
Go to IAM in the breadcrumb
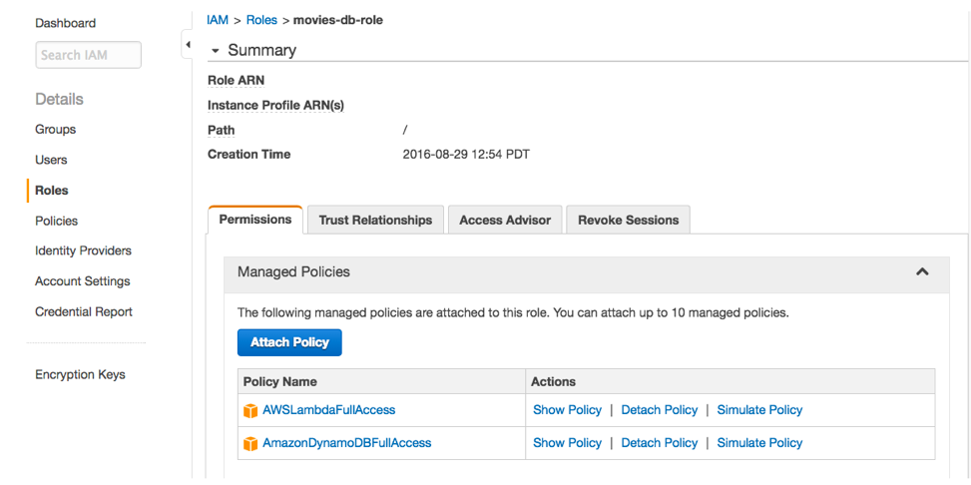click(x=218, y=20)
